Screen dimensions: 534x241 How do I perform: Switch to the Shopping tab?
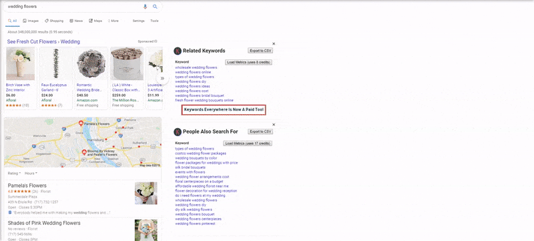click(x=54, y=21)
